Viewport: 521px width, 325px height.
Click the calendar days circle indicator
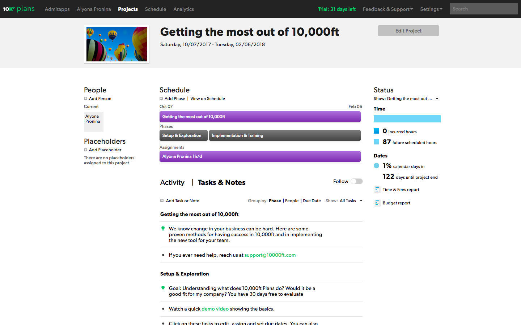point(376,165)
